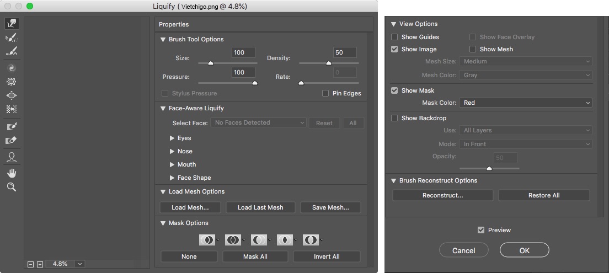Click the Reconstruct... button
The image size is (609, 273).
(x=443, y=195)
